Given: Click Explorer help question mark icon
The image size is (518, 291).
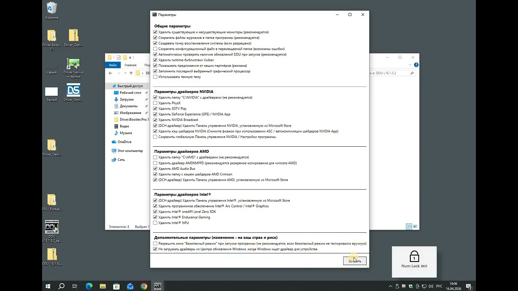Looking at the screenshot, I should [x=416, y=65].
